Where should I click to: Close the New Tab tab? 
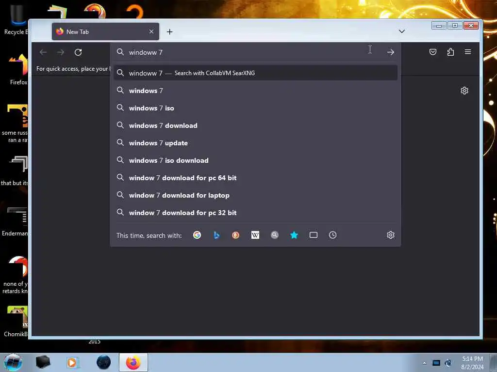(151, 31)
